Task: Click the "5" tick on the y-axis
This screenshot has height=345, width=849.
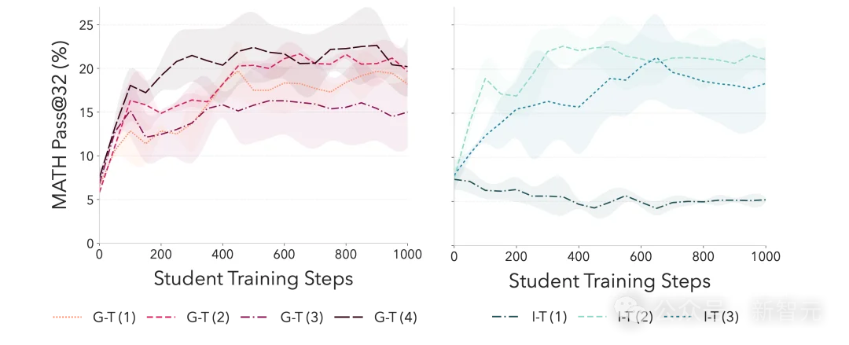Action: pos(90,200)
